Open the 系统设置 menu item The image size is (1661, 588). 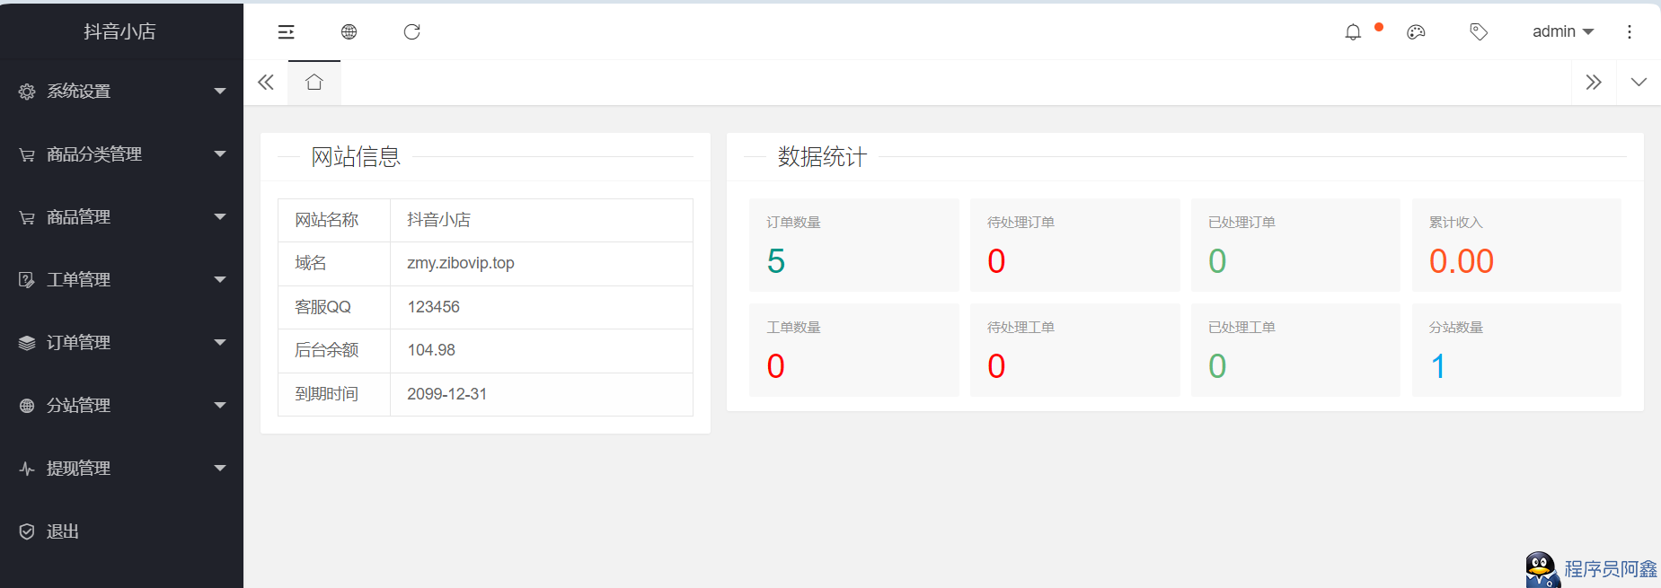(x=121, y=92)
